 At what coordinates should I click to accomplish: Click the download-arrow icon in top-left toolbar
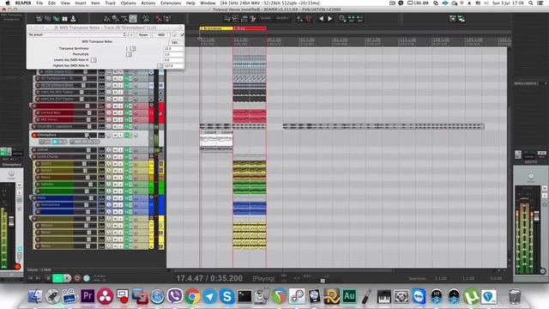click(x=73, y=19)
